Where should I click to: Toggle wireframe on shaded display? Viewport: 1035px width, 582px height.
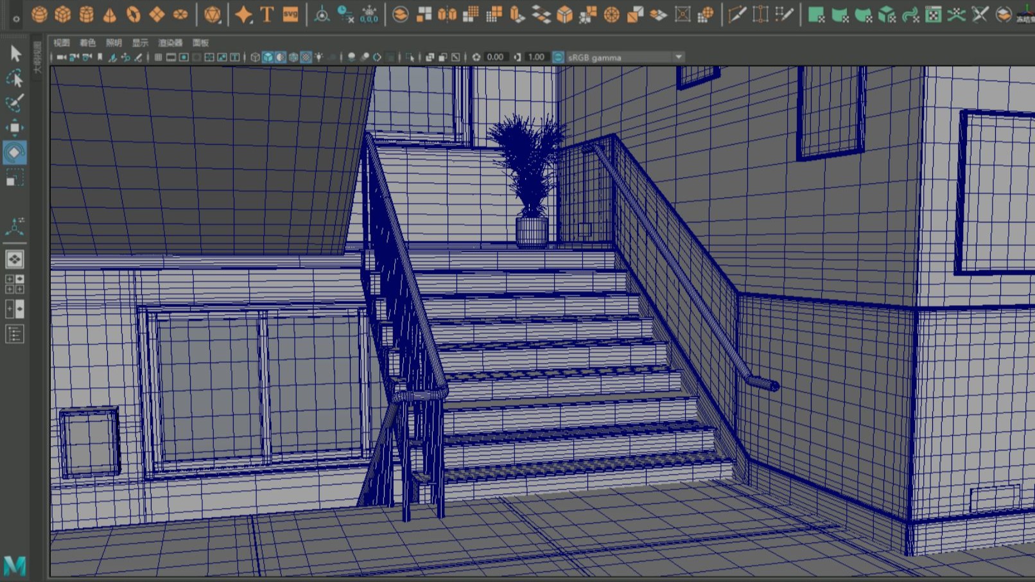pyautogui.click(x=293, y=57)
